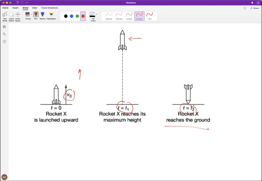Open the ellipsis overflow menu in the title bar
Screen dimensions: 262x181
coord(27,2)
